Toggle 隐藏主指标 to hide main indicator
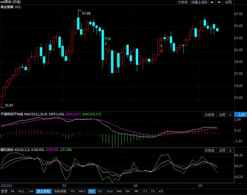This screenshot has height=195, width=247. pos(199,2)
